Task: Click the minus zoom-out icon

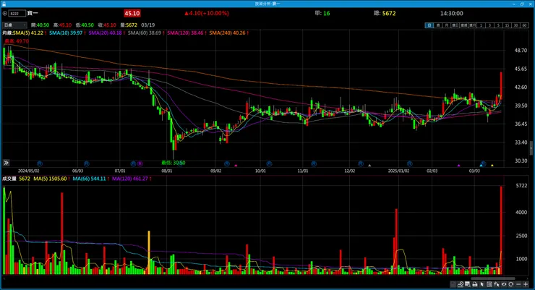Action: [x=518, y=284]
